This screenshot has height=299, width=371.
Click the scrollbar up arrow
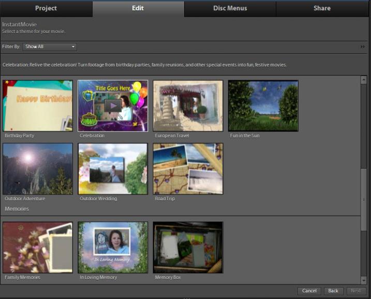click(364, 80)
